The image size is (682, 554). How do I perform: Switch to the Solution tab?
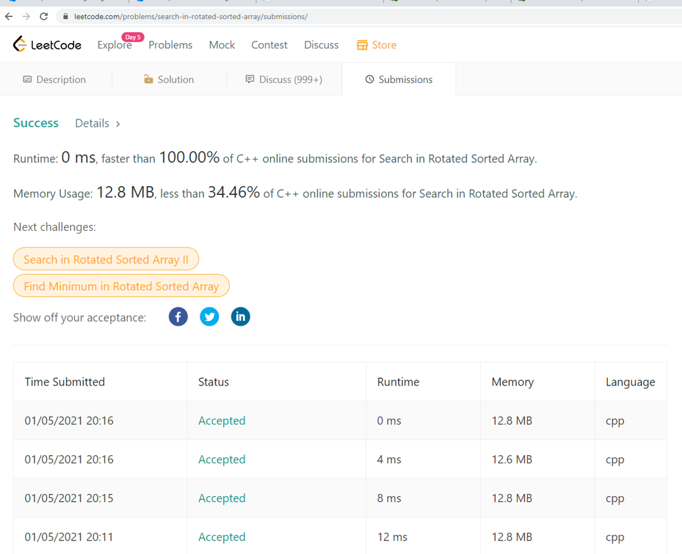click(x=169, y=80)
